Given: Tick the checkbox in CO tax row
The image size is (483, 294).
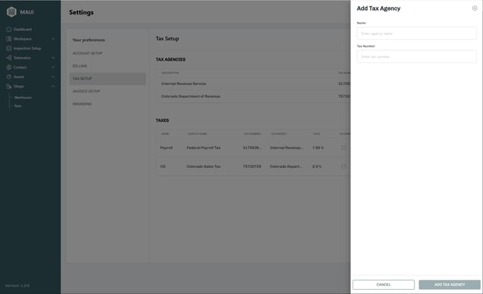Looking at the screenshot, I should tap(343, 166).
